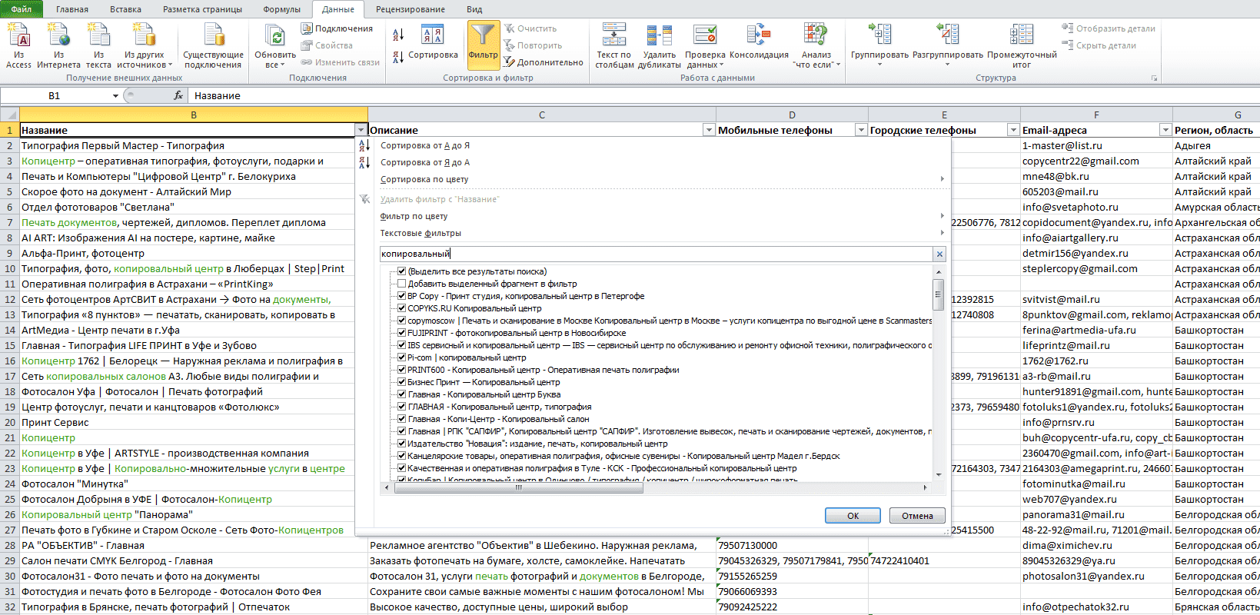Toggle the select all search results checkbox
Image resolution: width=1260 pixels, height=615 pixels.
point(401,271)
